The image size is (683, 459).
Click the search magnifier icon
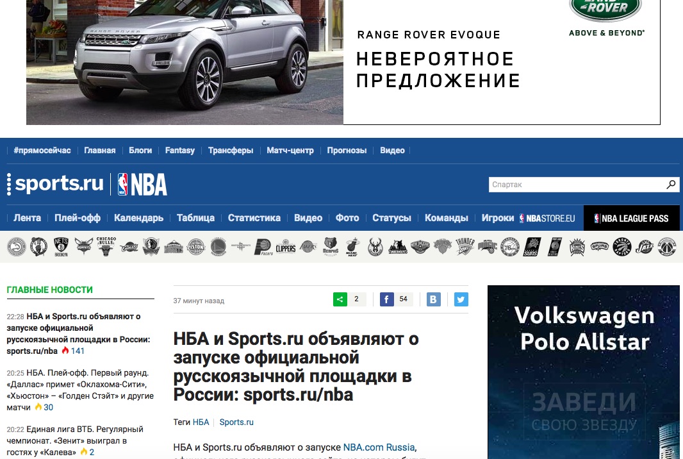[x=671, y=185]
